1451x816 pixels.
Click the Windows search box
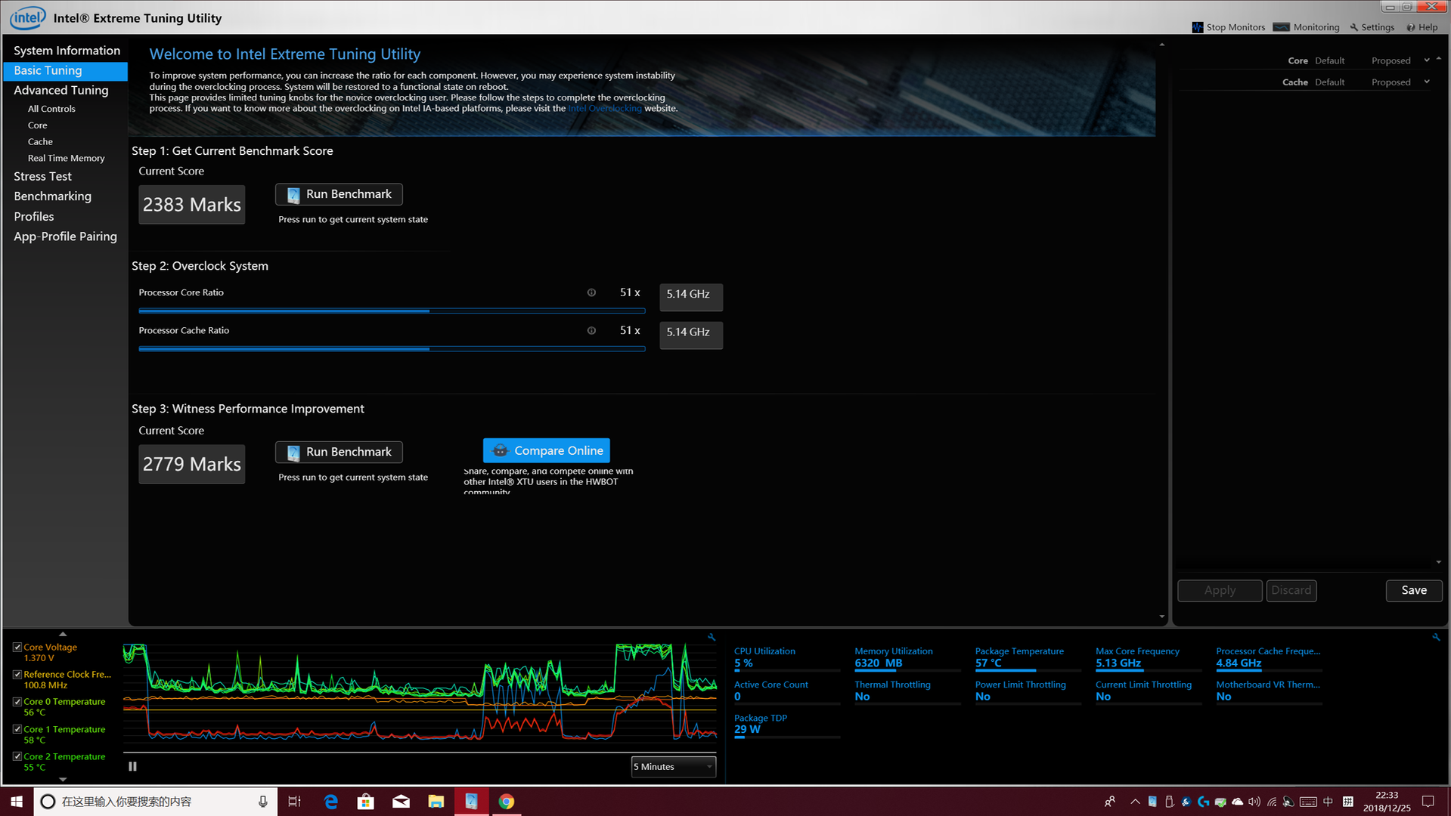click(155, 801)
